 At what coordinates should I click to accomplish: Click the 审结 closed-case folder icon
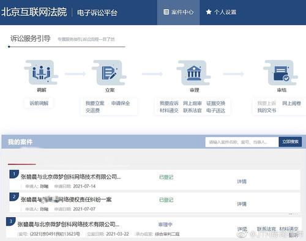281,73
